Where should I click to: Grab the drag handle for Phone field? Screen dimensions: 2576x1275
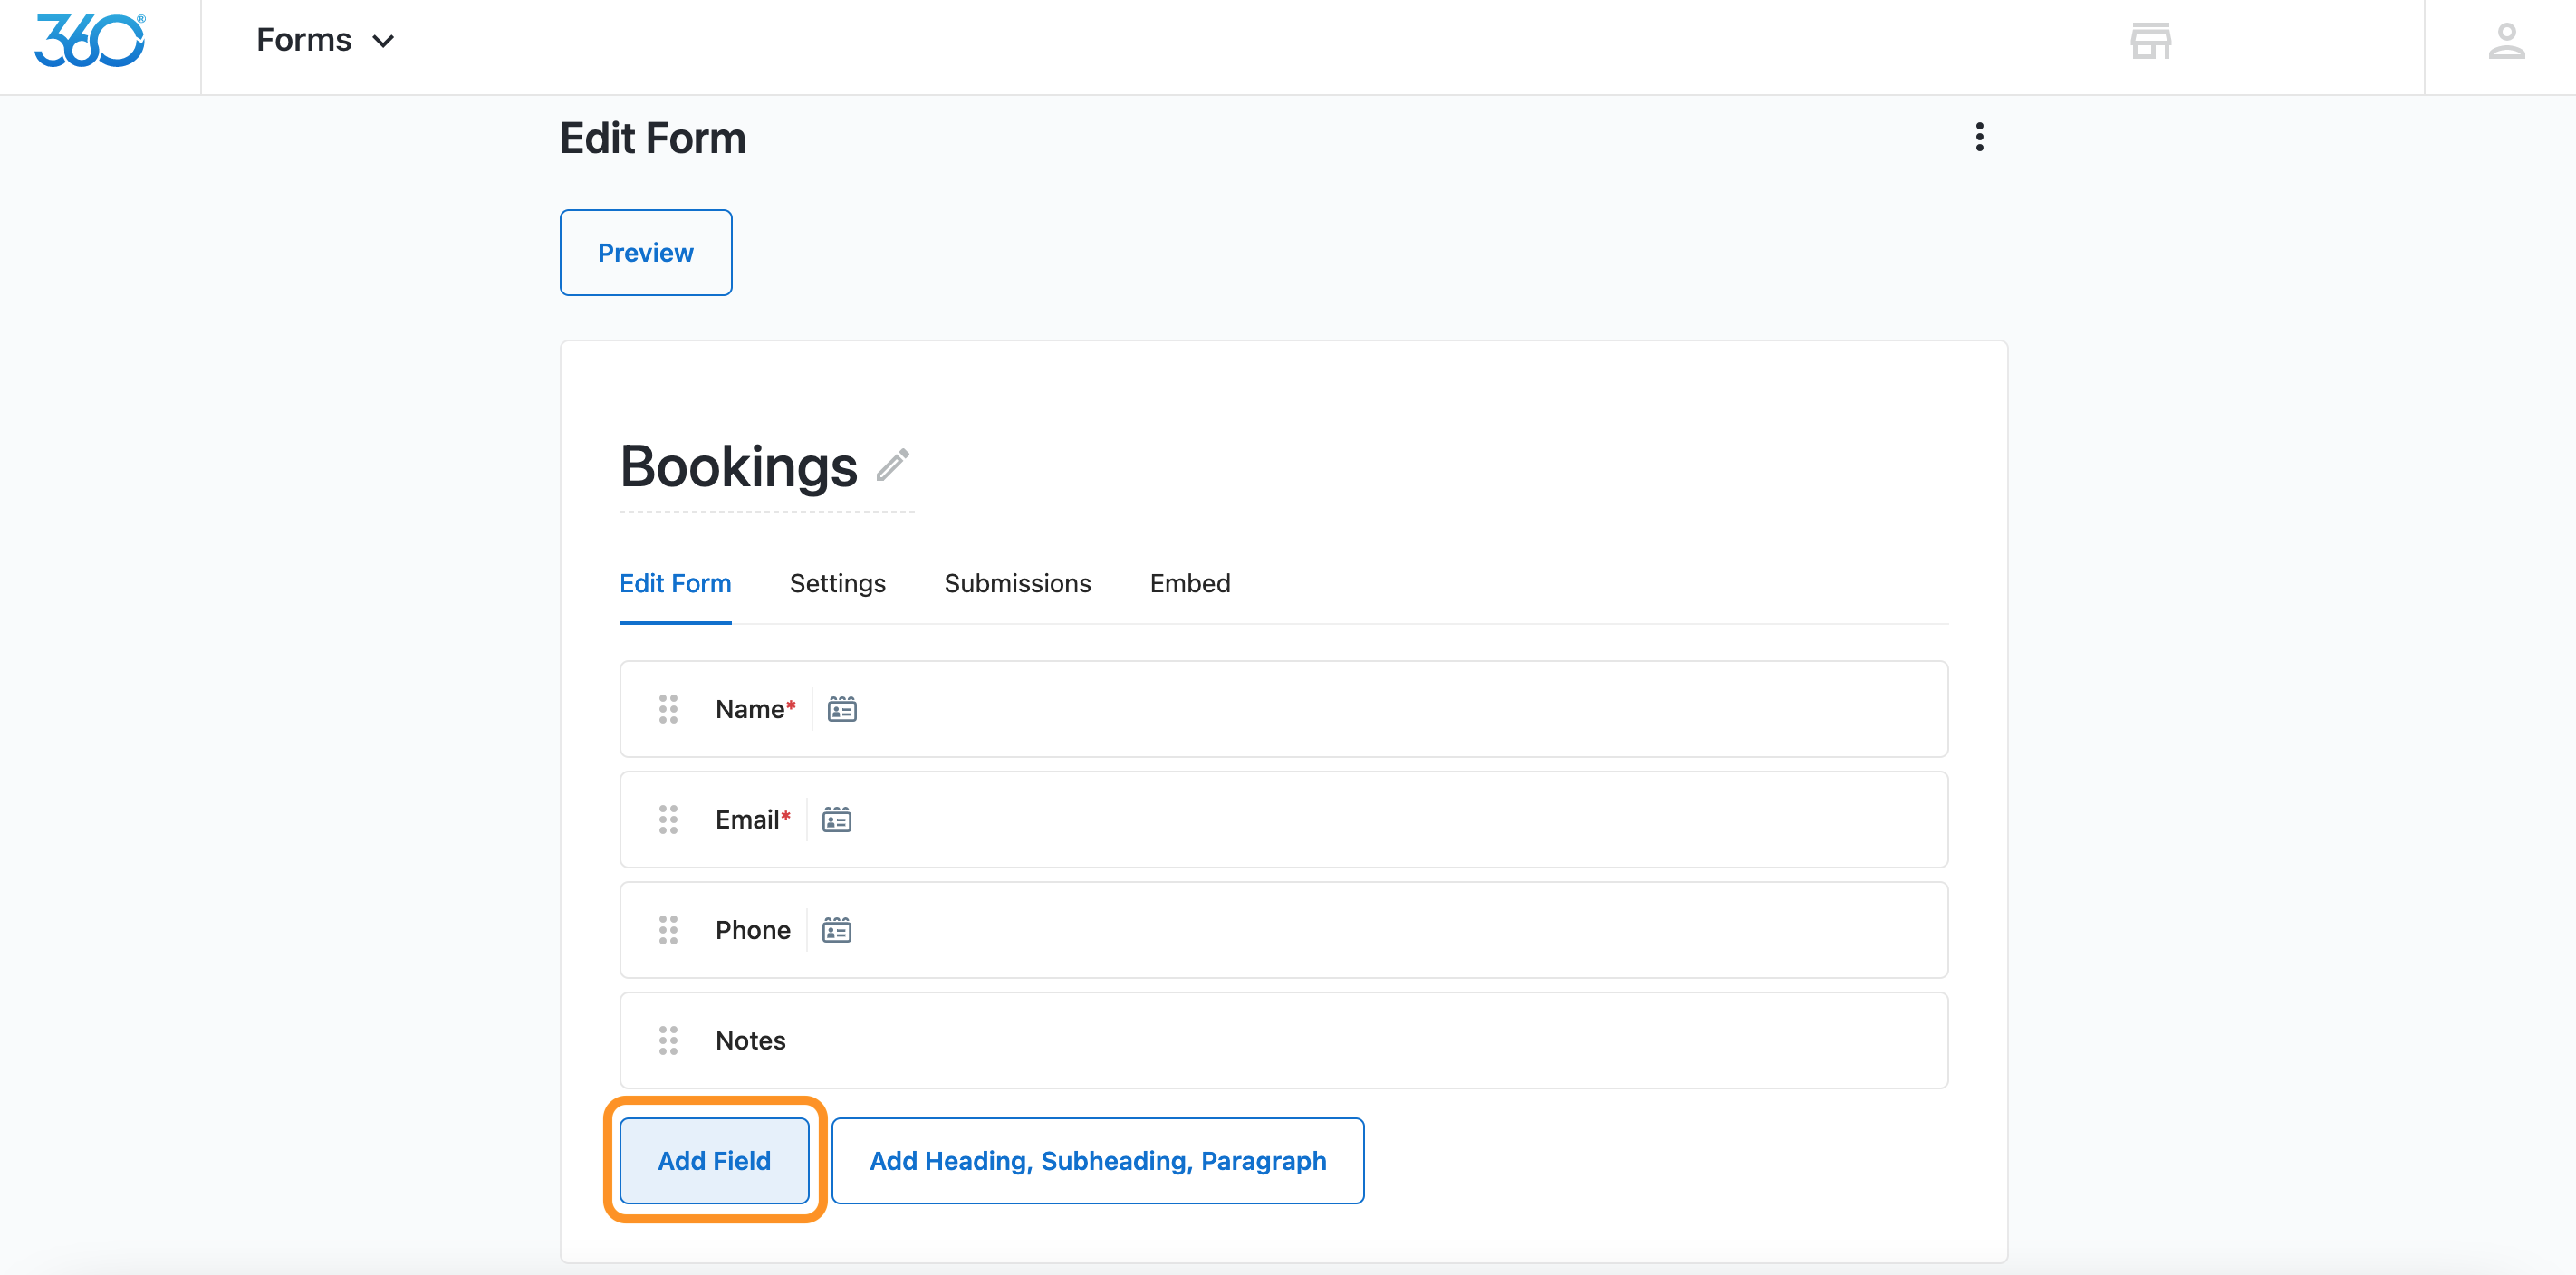coord(668,930)
